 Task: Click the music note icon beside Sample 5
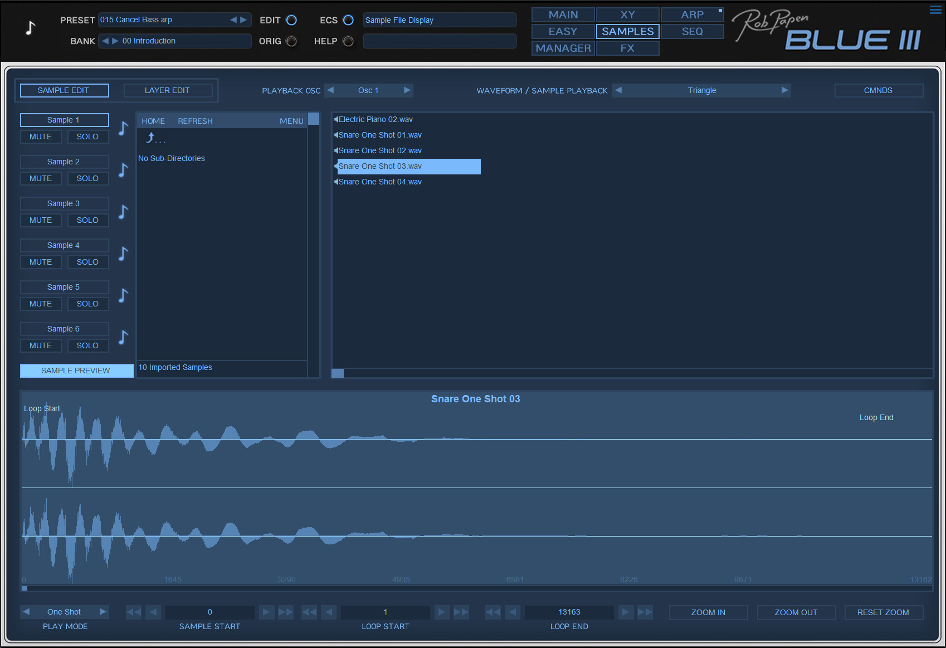coord(124,295)
